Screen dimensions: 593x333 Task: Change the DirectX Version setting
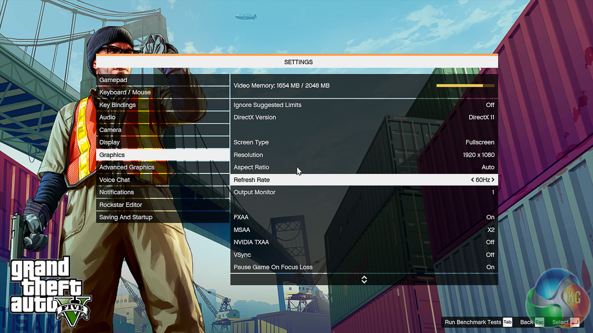coord(364,117)
